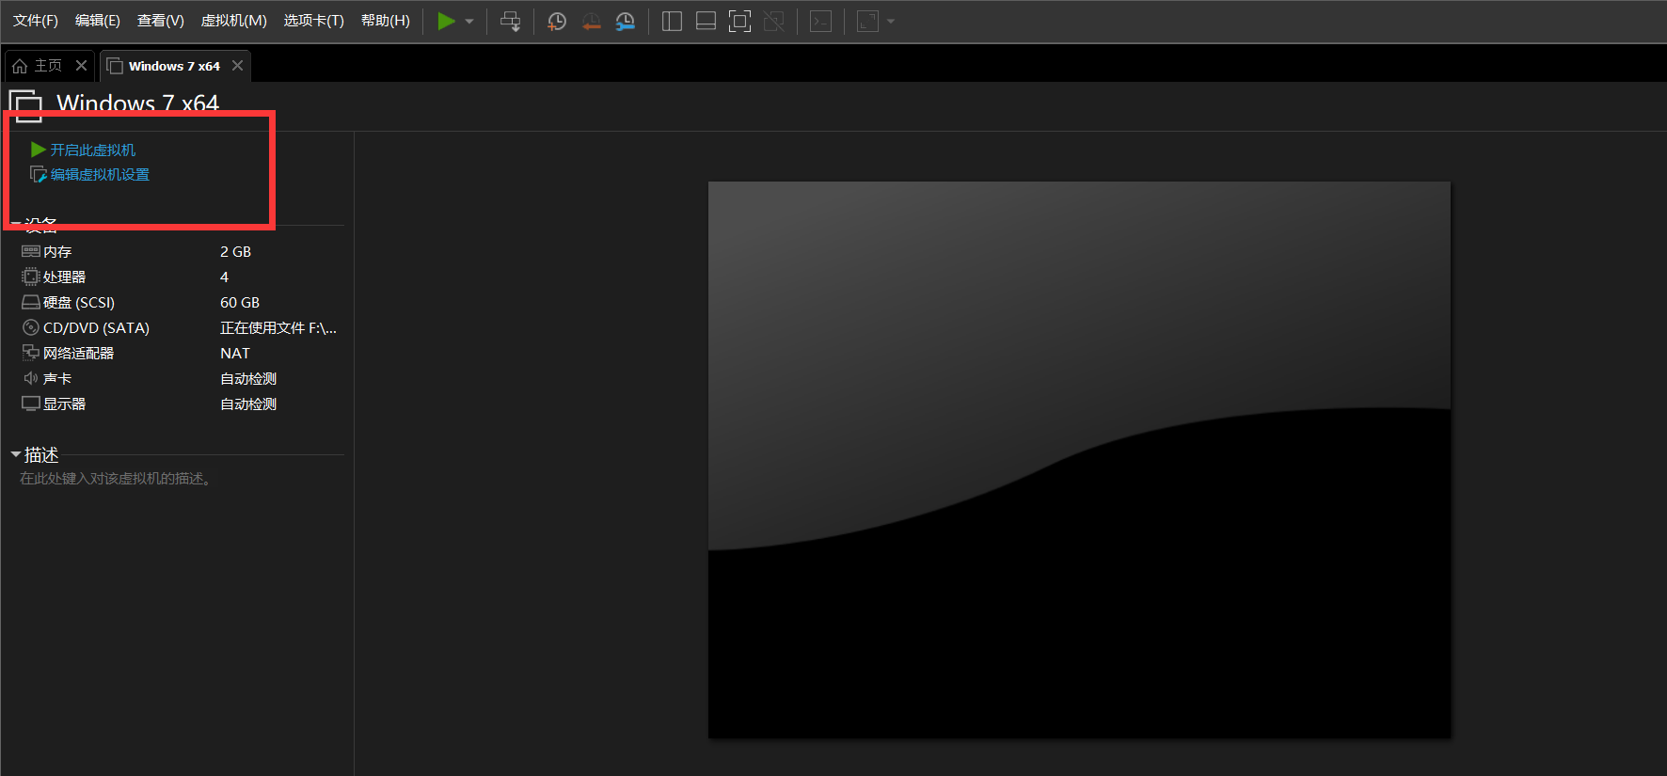This screenshot has width=1667, height=776.
Task: Click the 60 GB disk value
Action: tap(240, 303)
